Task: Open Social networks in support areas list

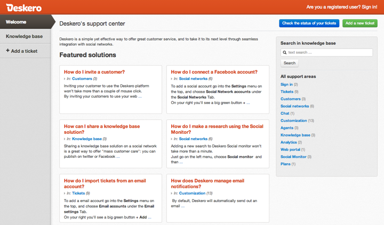Action: [294, 106]
